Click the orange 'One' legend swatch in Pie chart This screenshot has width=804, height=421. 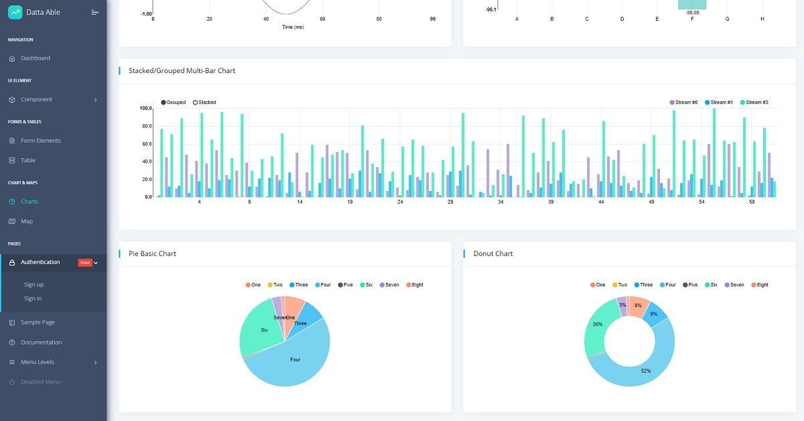248,284
